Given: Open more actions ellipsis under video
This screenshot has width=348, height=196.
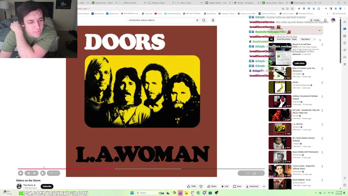Looking at the screenshot, I should tap(264, 186).
